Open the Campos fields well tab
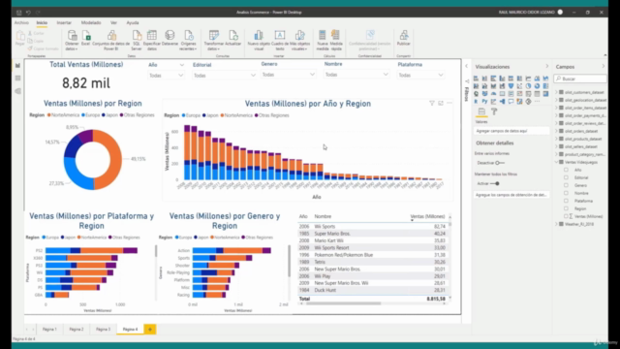The height and width of the screenshot is (349, 620). 481,112
